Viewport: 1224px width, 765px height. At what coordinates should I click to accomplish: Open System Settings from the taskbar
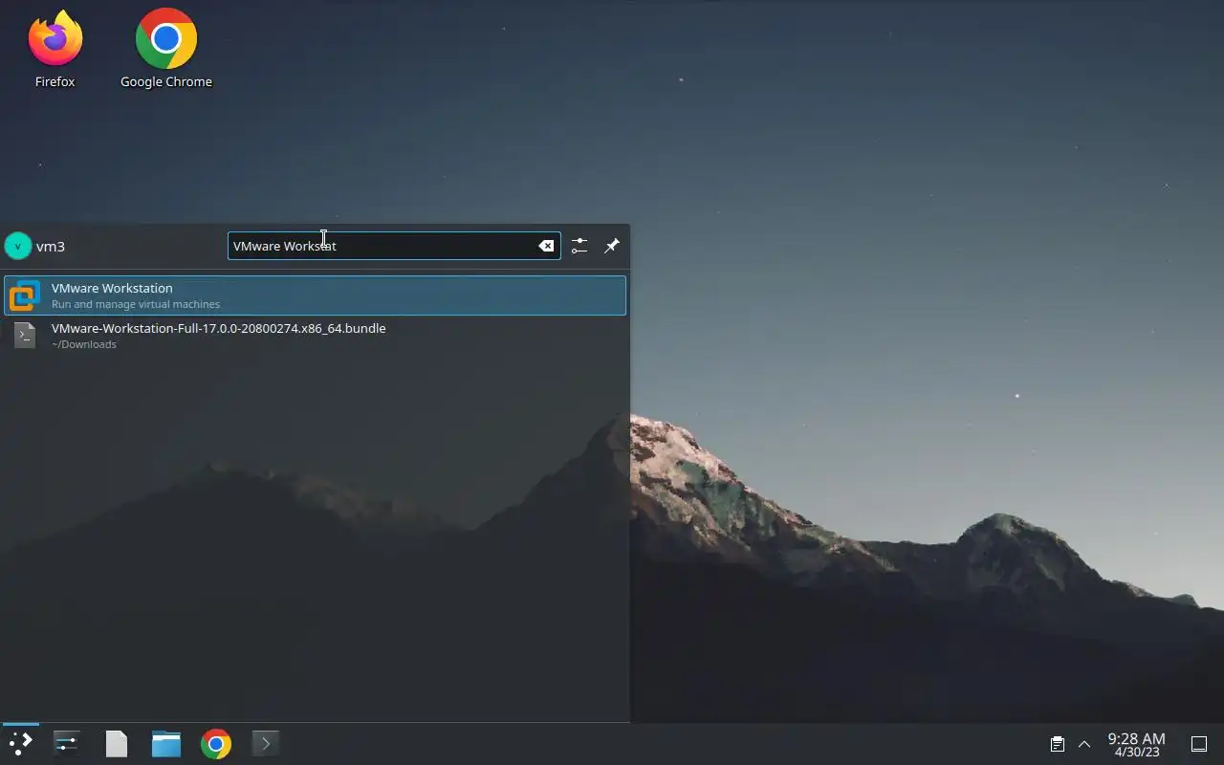(x=66, y=744)
